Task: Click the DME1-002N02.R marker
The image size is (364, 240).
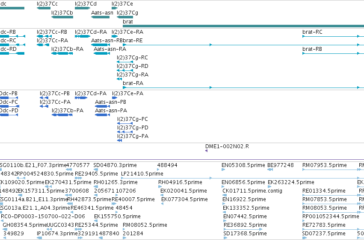Action: point(206,151)
